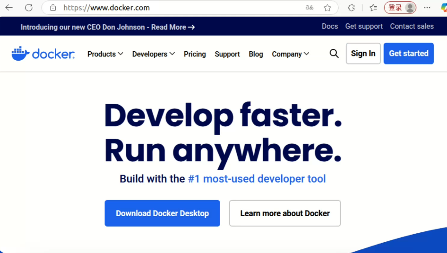
Task: Open browser settings and more menu
Action: click(427, 8)
